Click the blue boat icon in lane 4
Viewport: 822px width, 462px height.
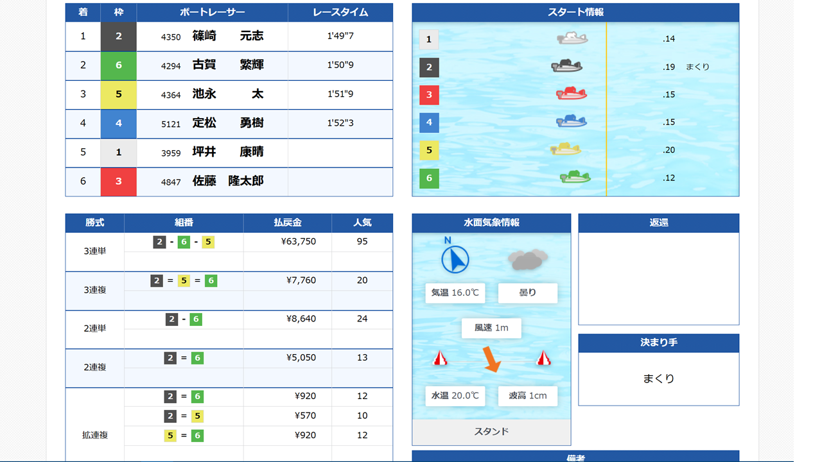point(572,121)
